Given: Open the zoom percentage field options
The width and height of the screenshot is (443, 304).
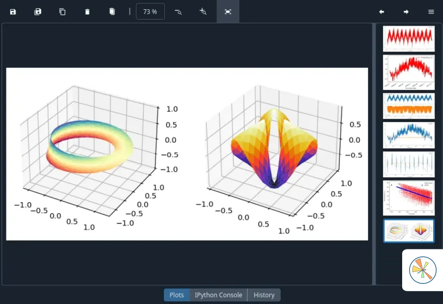Looking at the screenshot, I should pos(150,11).
